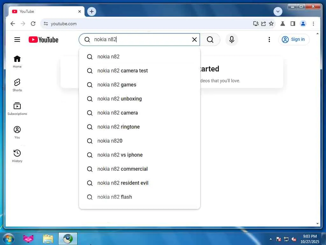This screenshot has height=245, width=326.
Task: Click the YouTube logo
Action: (x=43, y=40)
